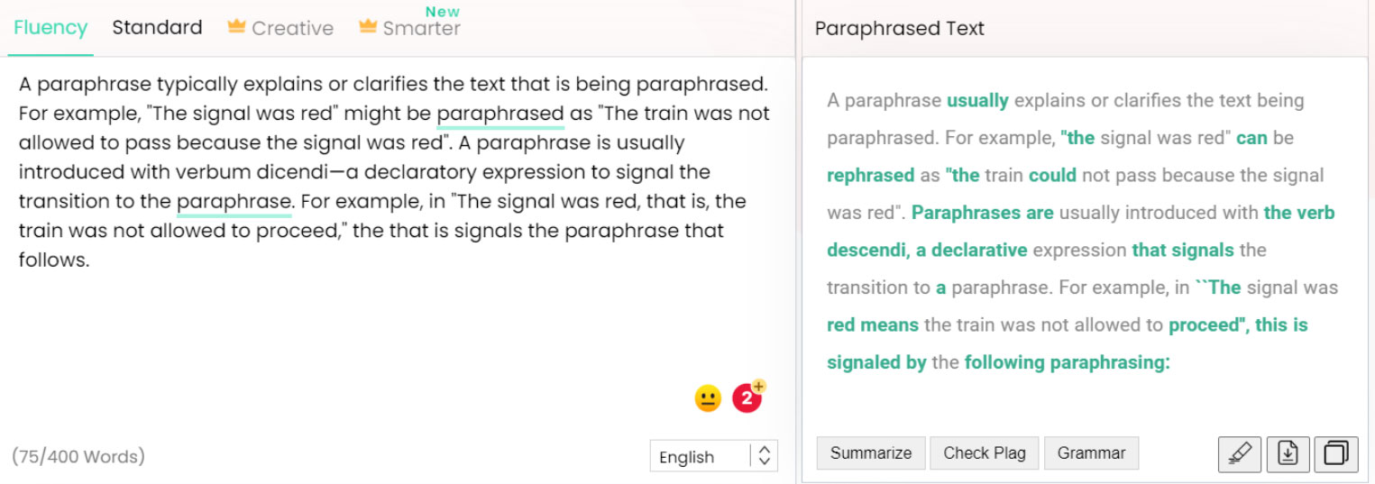
Task: Open the English language dropdown
Action: [700, 456]
